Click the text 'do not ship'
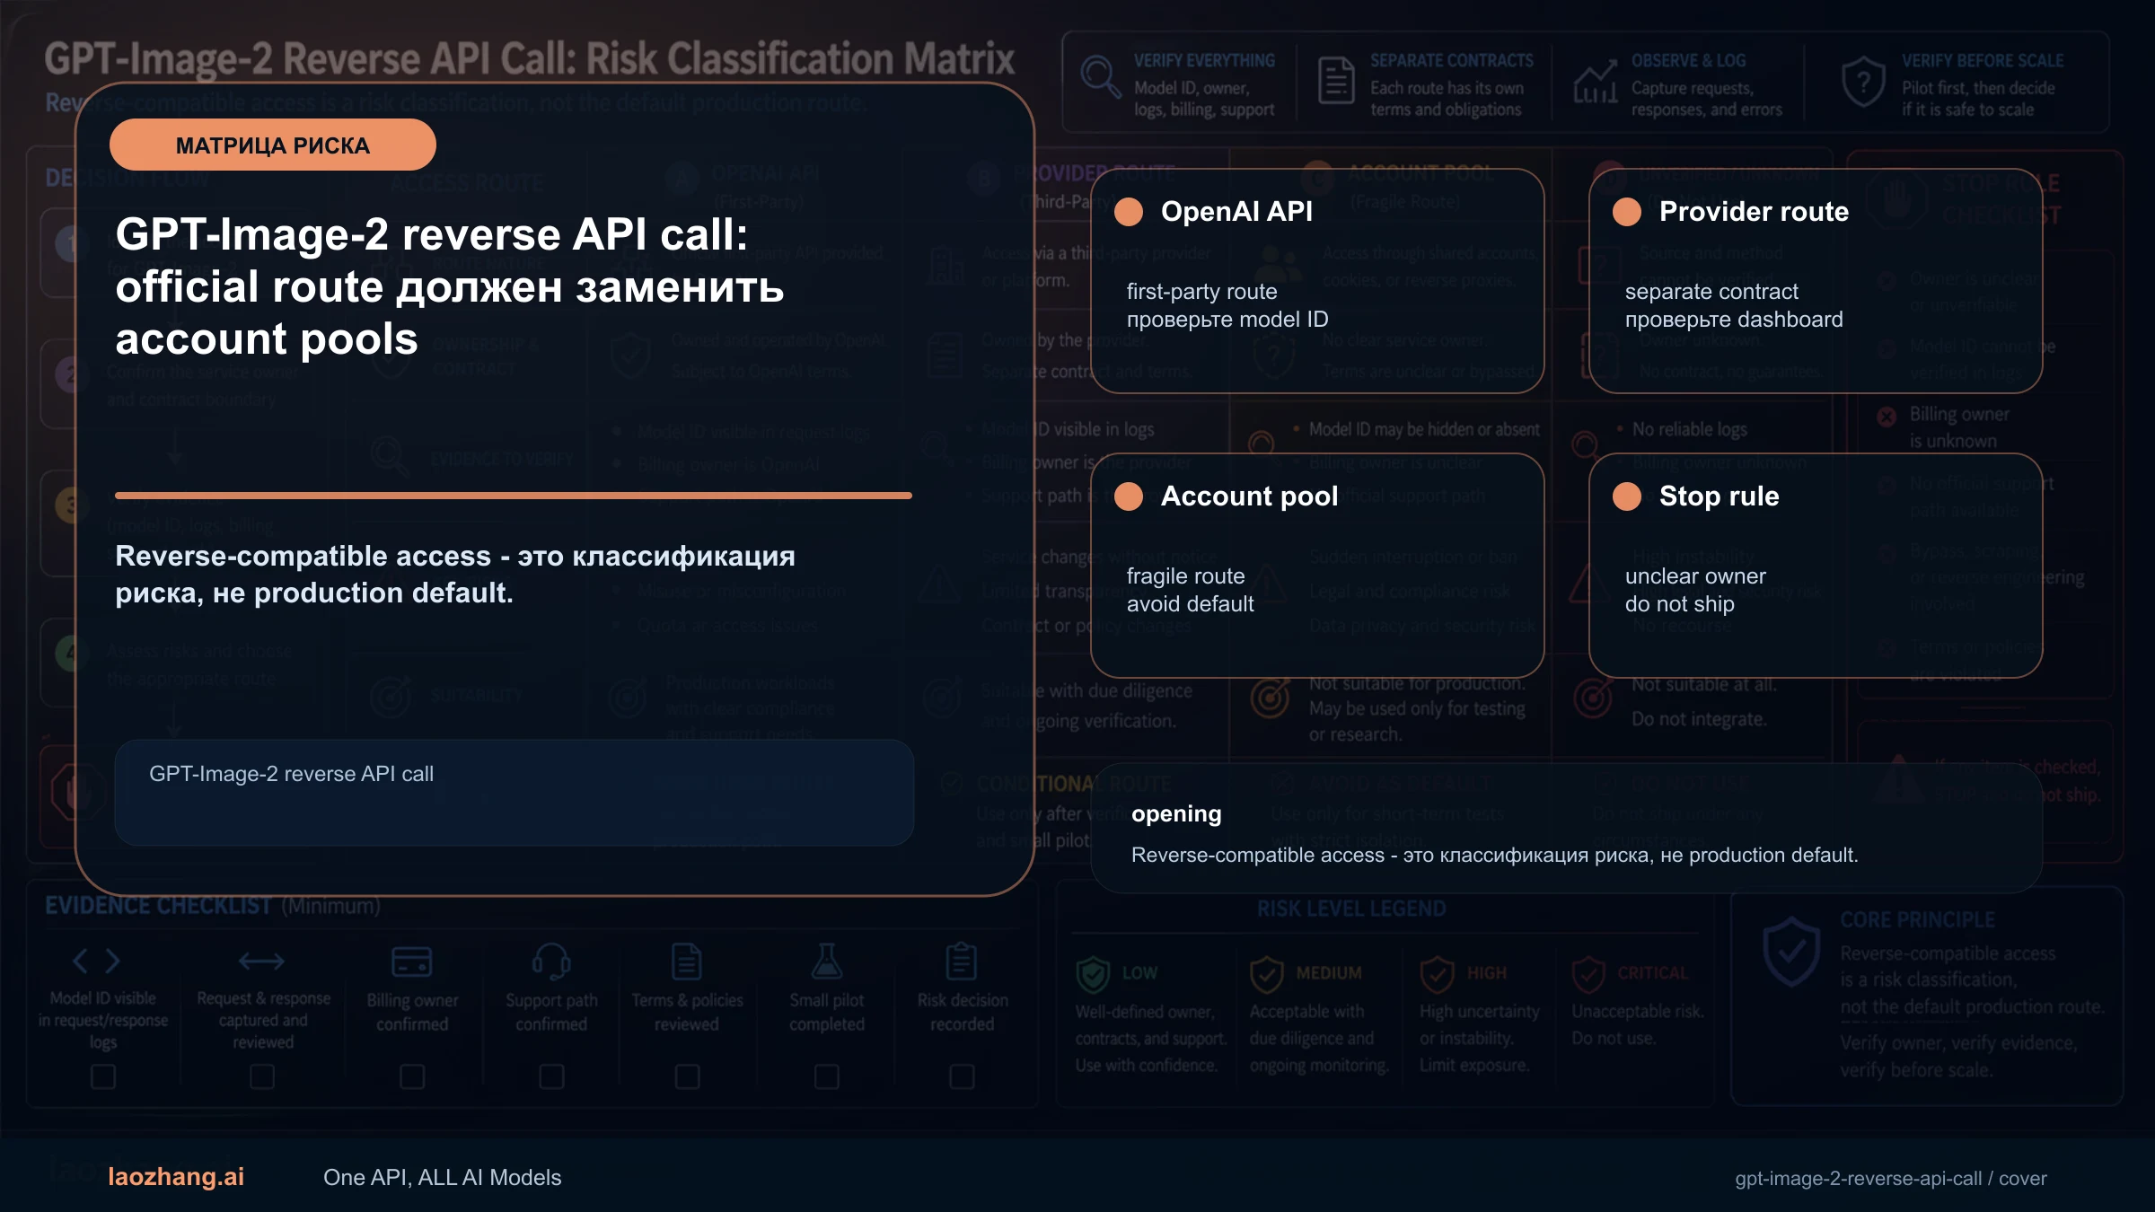 tap(1680, 604)
